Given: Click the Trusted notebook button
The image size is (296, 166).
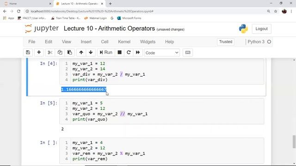Looking at the screenshot, I should [x=226, y=42].
